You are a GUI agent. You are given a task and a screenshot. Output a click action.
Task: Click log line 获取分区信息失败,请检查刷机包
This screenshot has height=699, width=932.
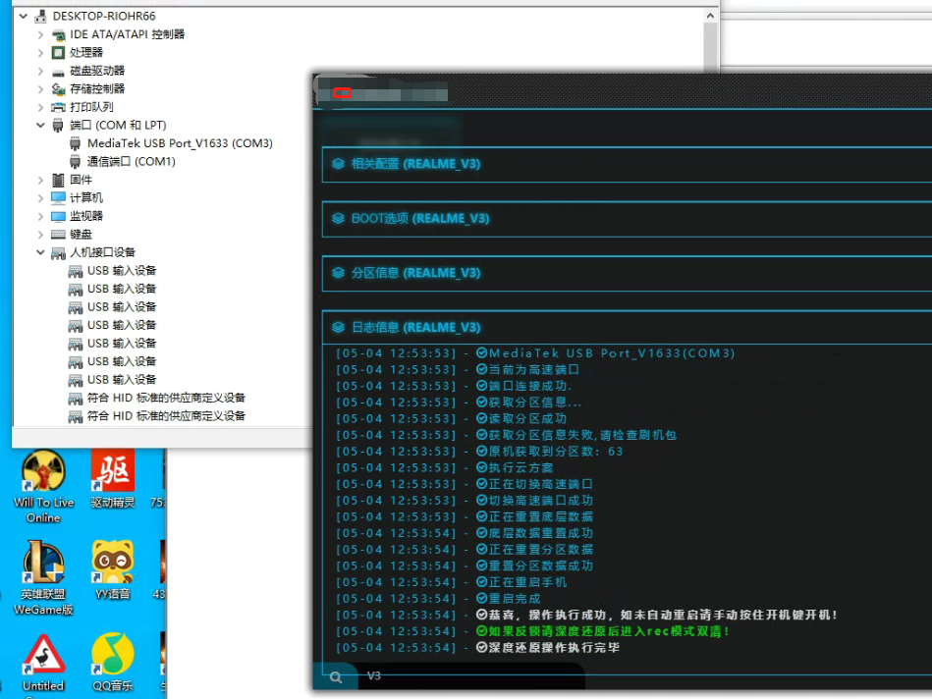[x=507, y=435]
